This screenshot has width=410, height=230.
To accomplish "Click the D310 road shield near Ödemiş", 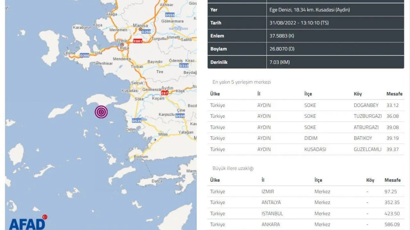I will coord(184,66).
